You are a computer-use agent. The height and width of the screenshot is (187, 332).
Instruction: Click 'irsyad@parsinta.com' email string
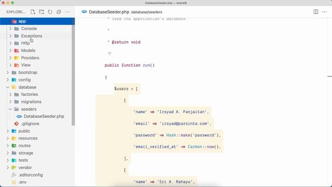[184, 124]
